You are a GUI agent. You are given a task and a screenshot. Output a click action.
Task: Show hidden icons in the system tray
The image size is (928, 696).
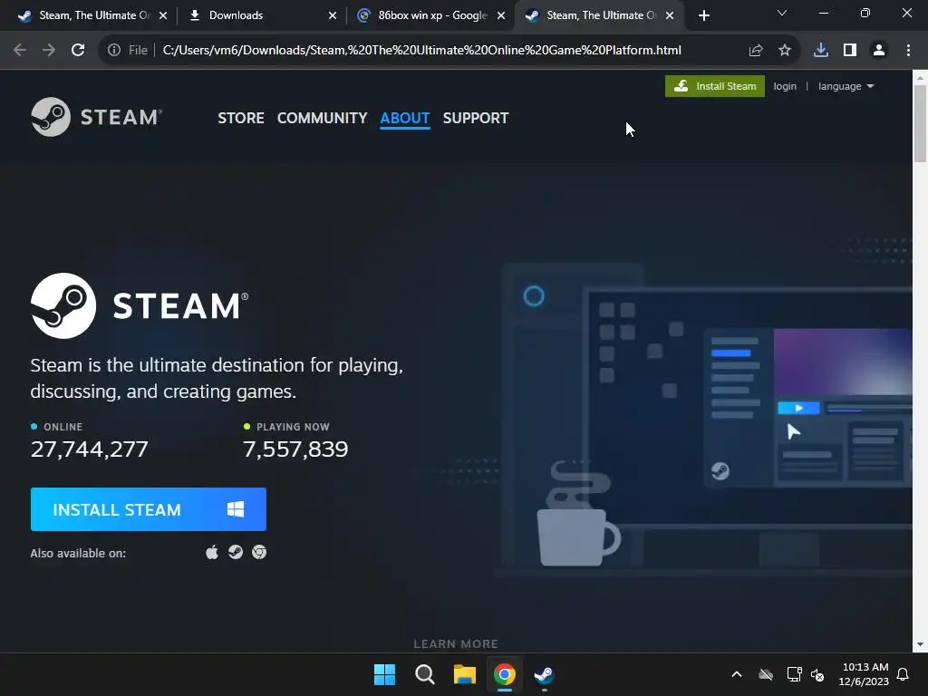point(737,674)
